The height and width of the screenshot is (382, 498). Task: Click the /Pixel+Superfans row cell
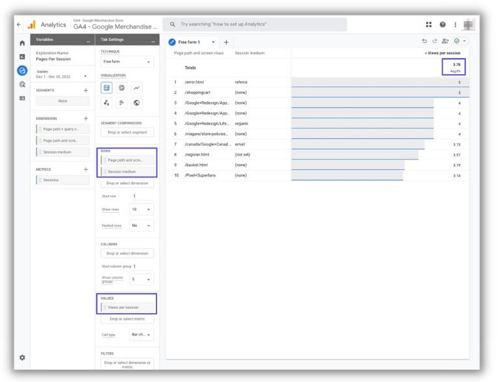point(200,176)
